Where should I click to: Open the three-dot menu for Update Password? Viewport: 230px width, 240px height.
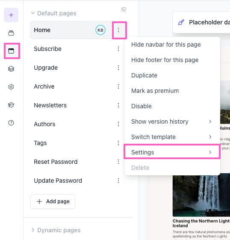point(118,181)
